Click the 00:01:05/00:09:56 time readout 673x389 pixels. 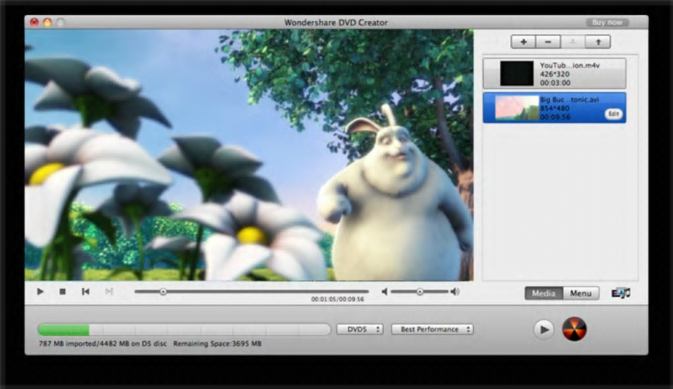coord(337,299)
